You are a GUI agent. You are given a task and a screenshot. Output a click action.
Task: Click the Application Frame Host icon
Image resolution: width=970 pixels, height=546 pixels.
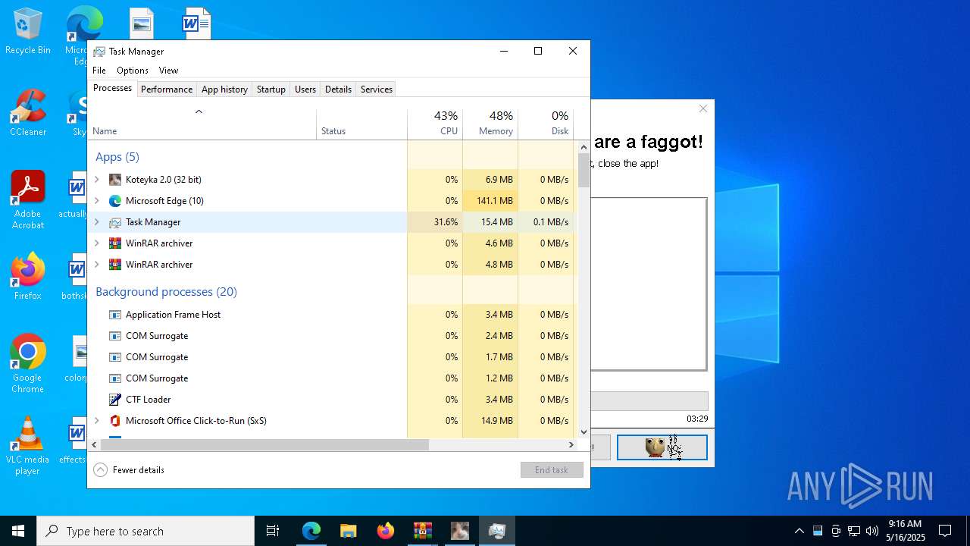(x=115, y=315)
